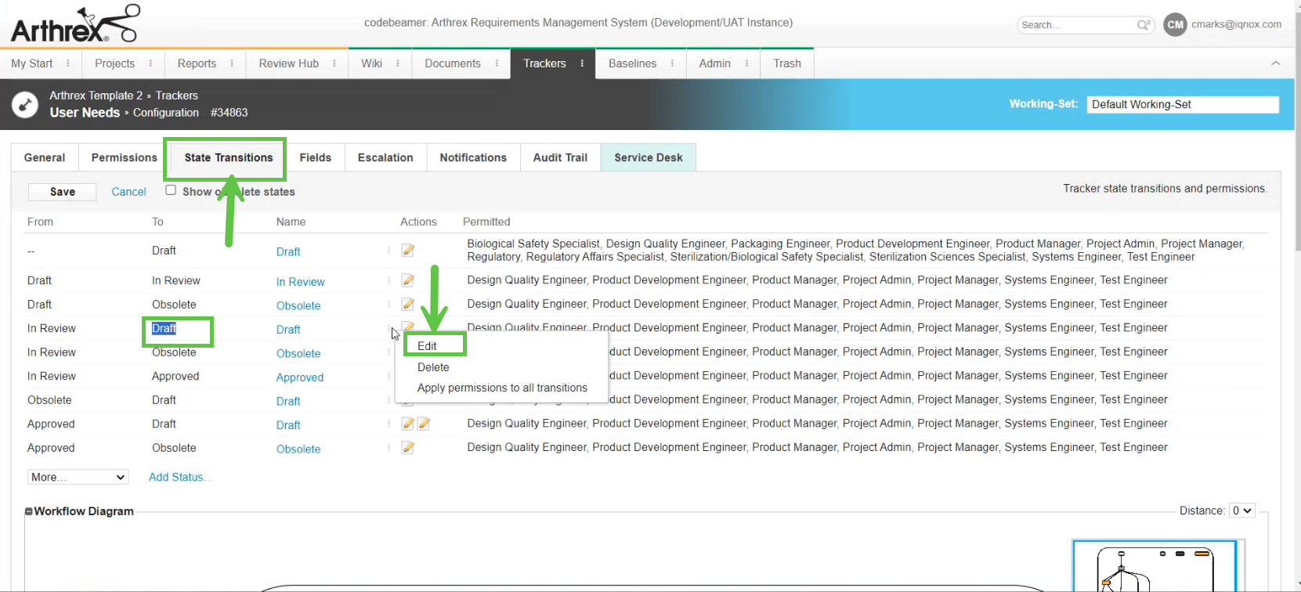Click the Arthrex logo in the header
Screen dimensions: 1301x592
click(x=74, y=24)
